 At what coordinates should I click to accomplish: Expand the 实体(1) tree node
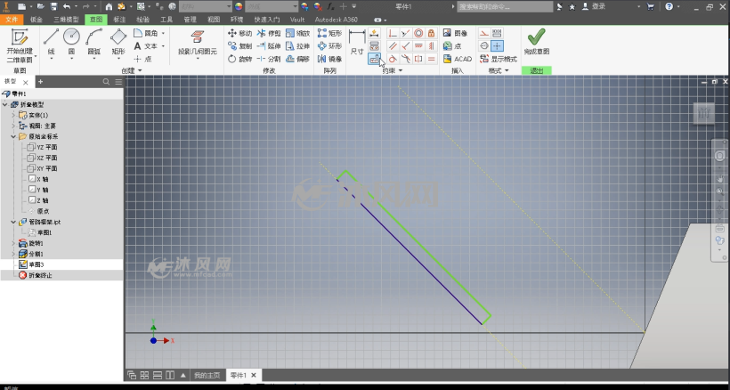click(x=13, y=115)
